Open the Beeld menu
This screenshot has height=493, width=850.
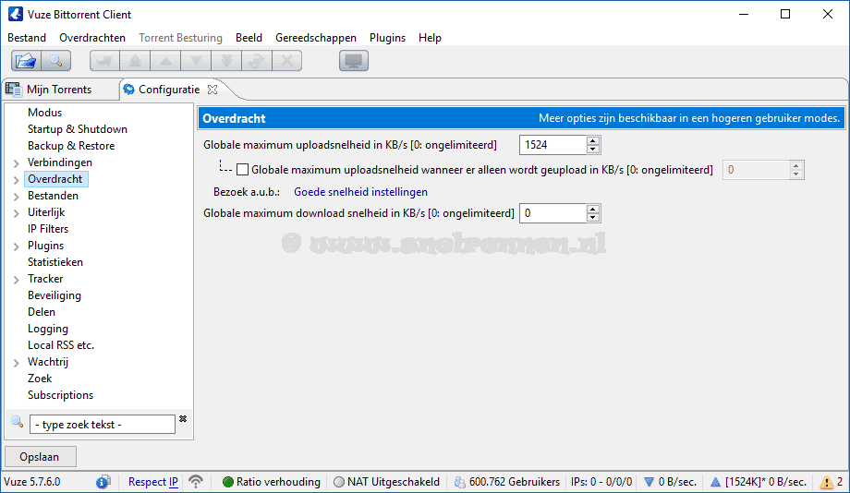tap(249, 37)
